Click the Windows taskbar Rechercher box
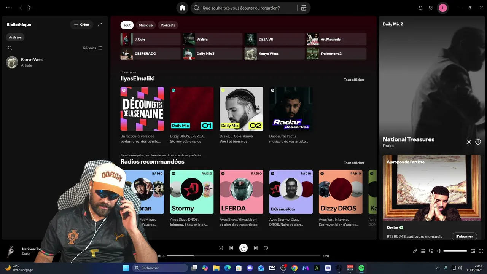 [160, 268]
